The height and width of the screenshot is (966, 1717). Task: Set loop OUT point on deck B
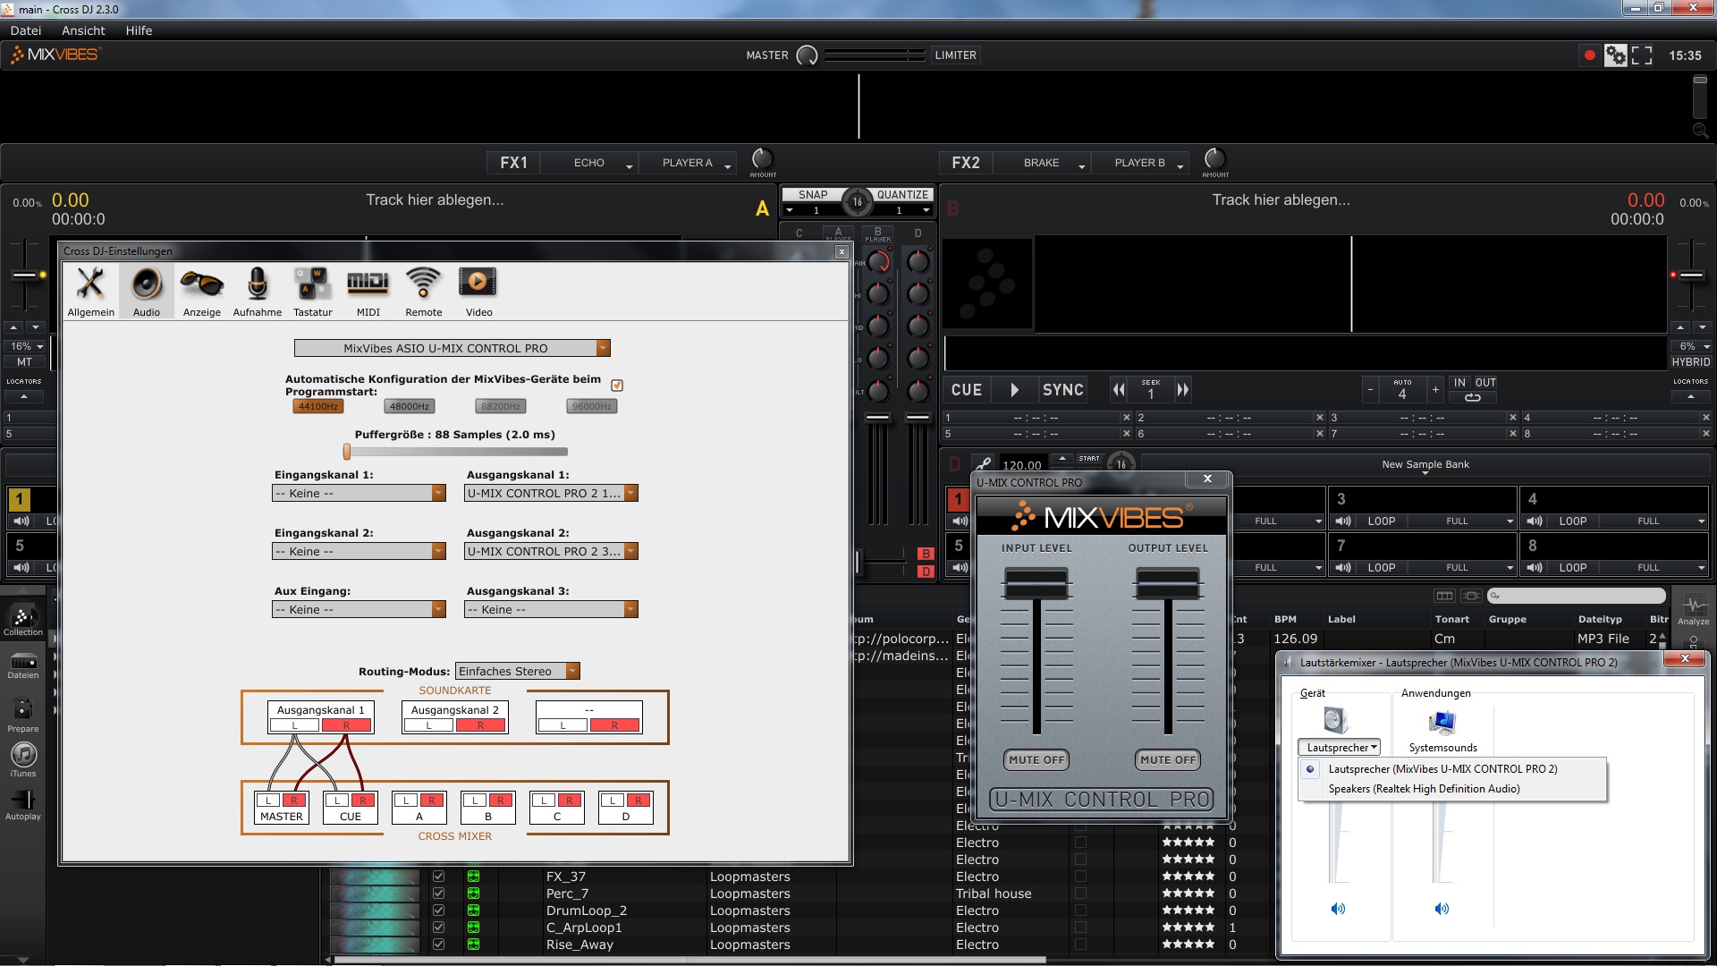tap(1485, 382)
